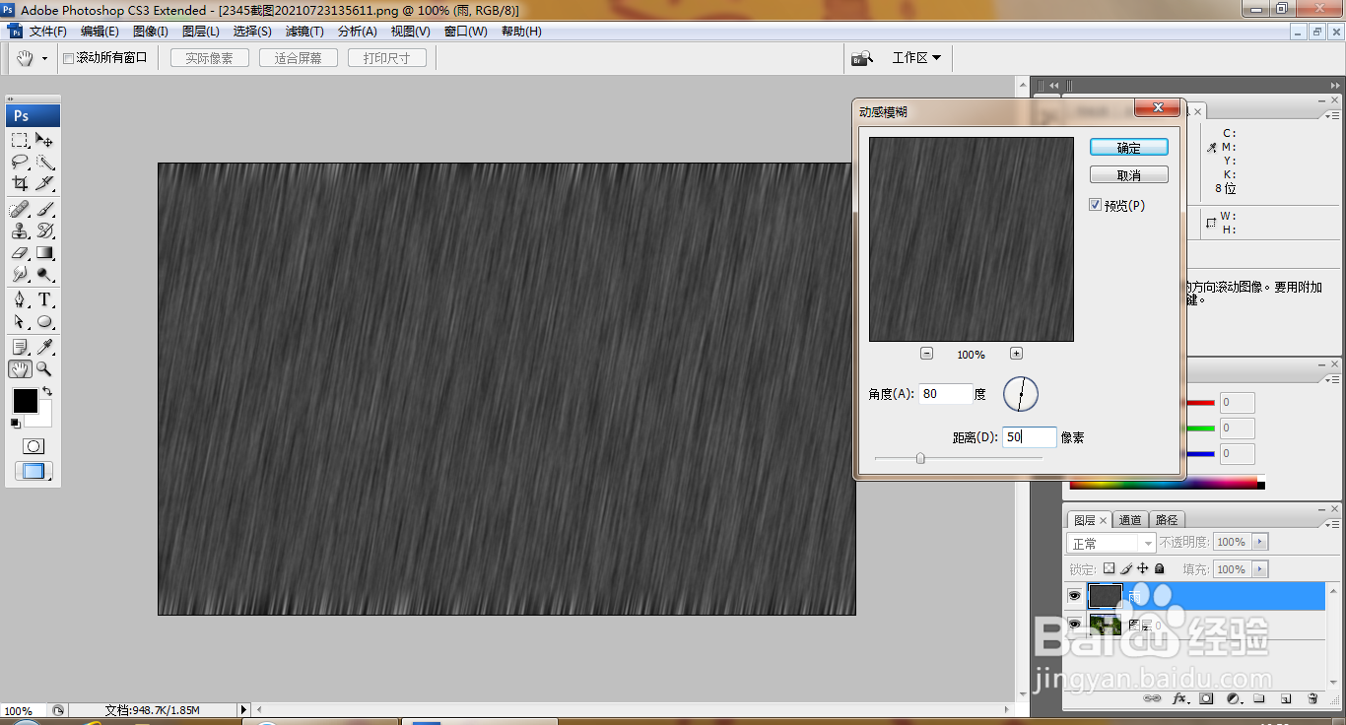Open status bar info arrow
Image resolution: width=1346 pixels, height=725 pixels.
[x=243, y=709]
